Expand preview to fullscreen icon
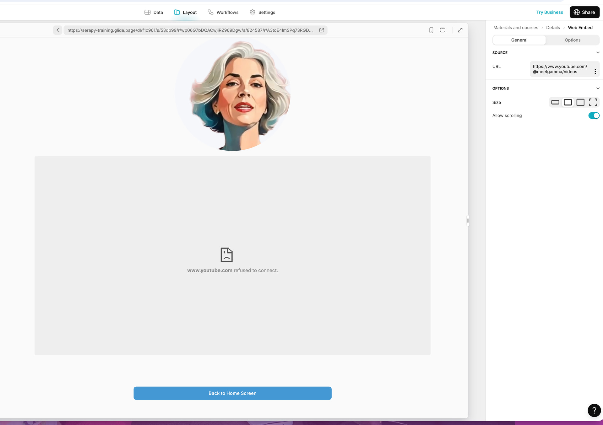Viewport: 603px width, 425px height. coord(460,30)
